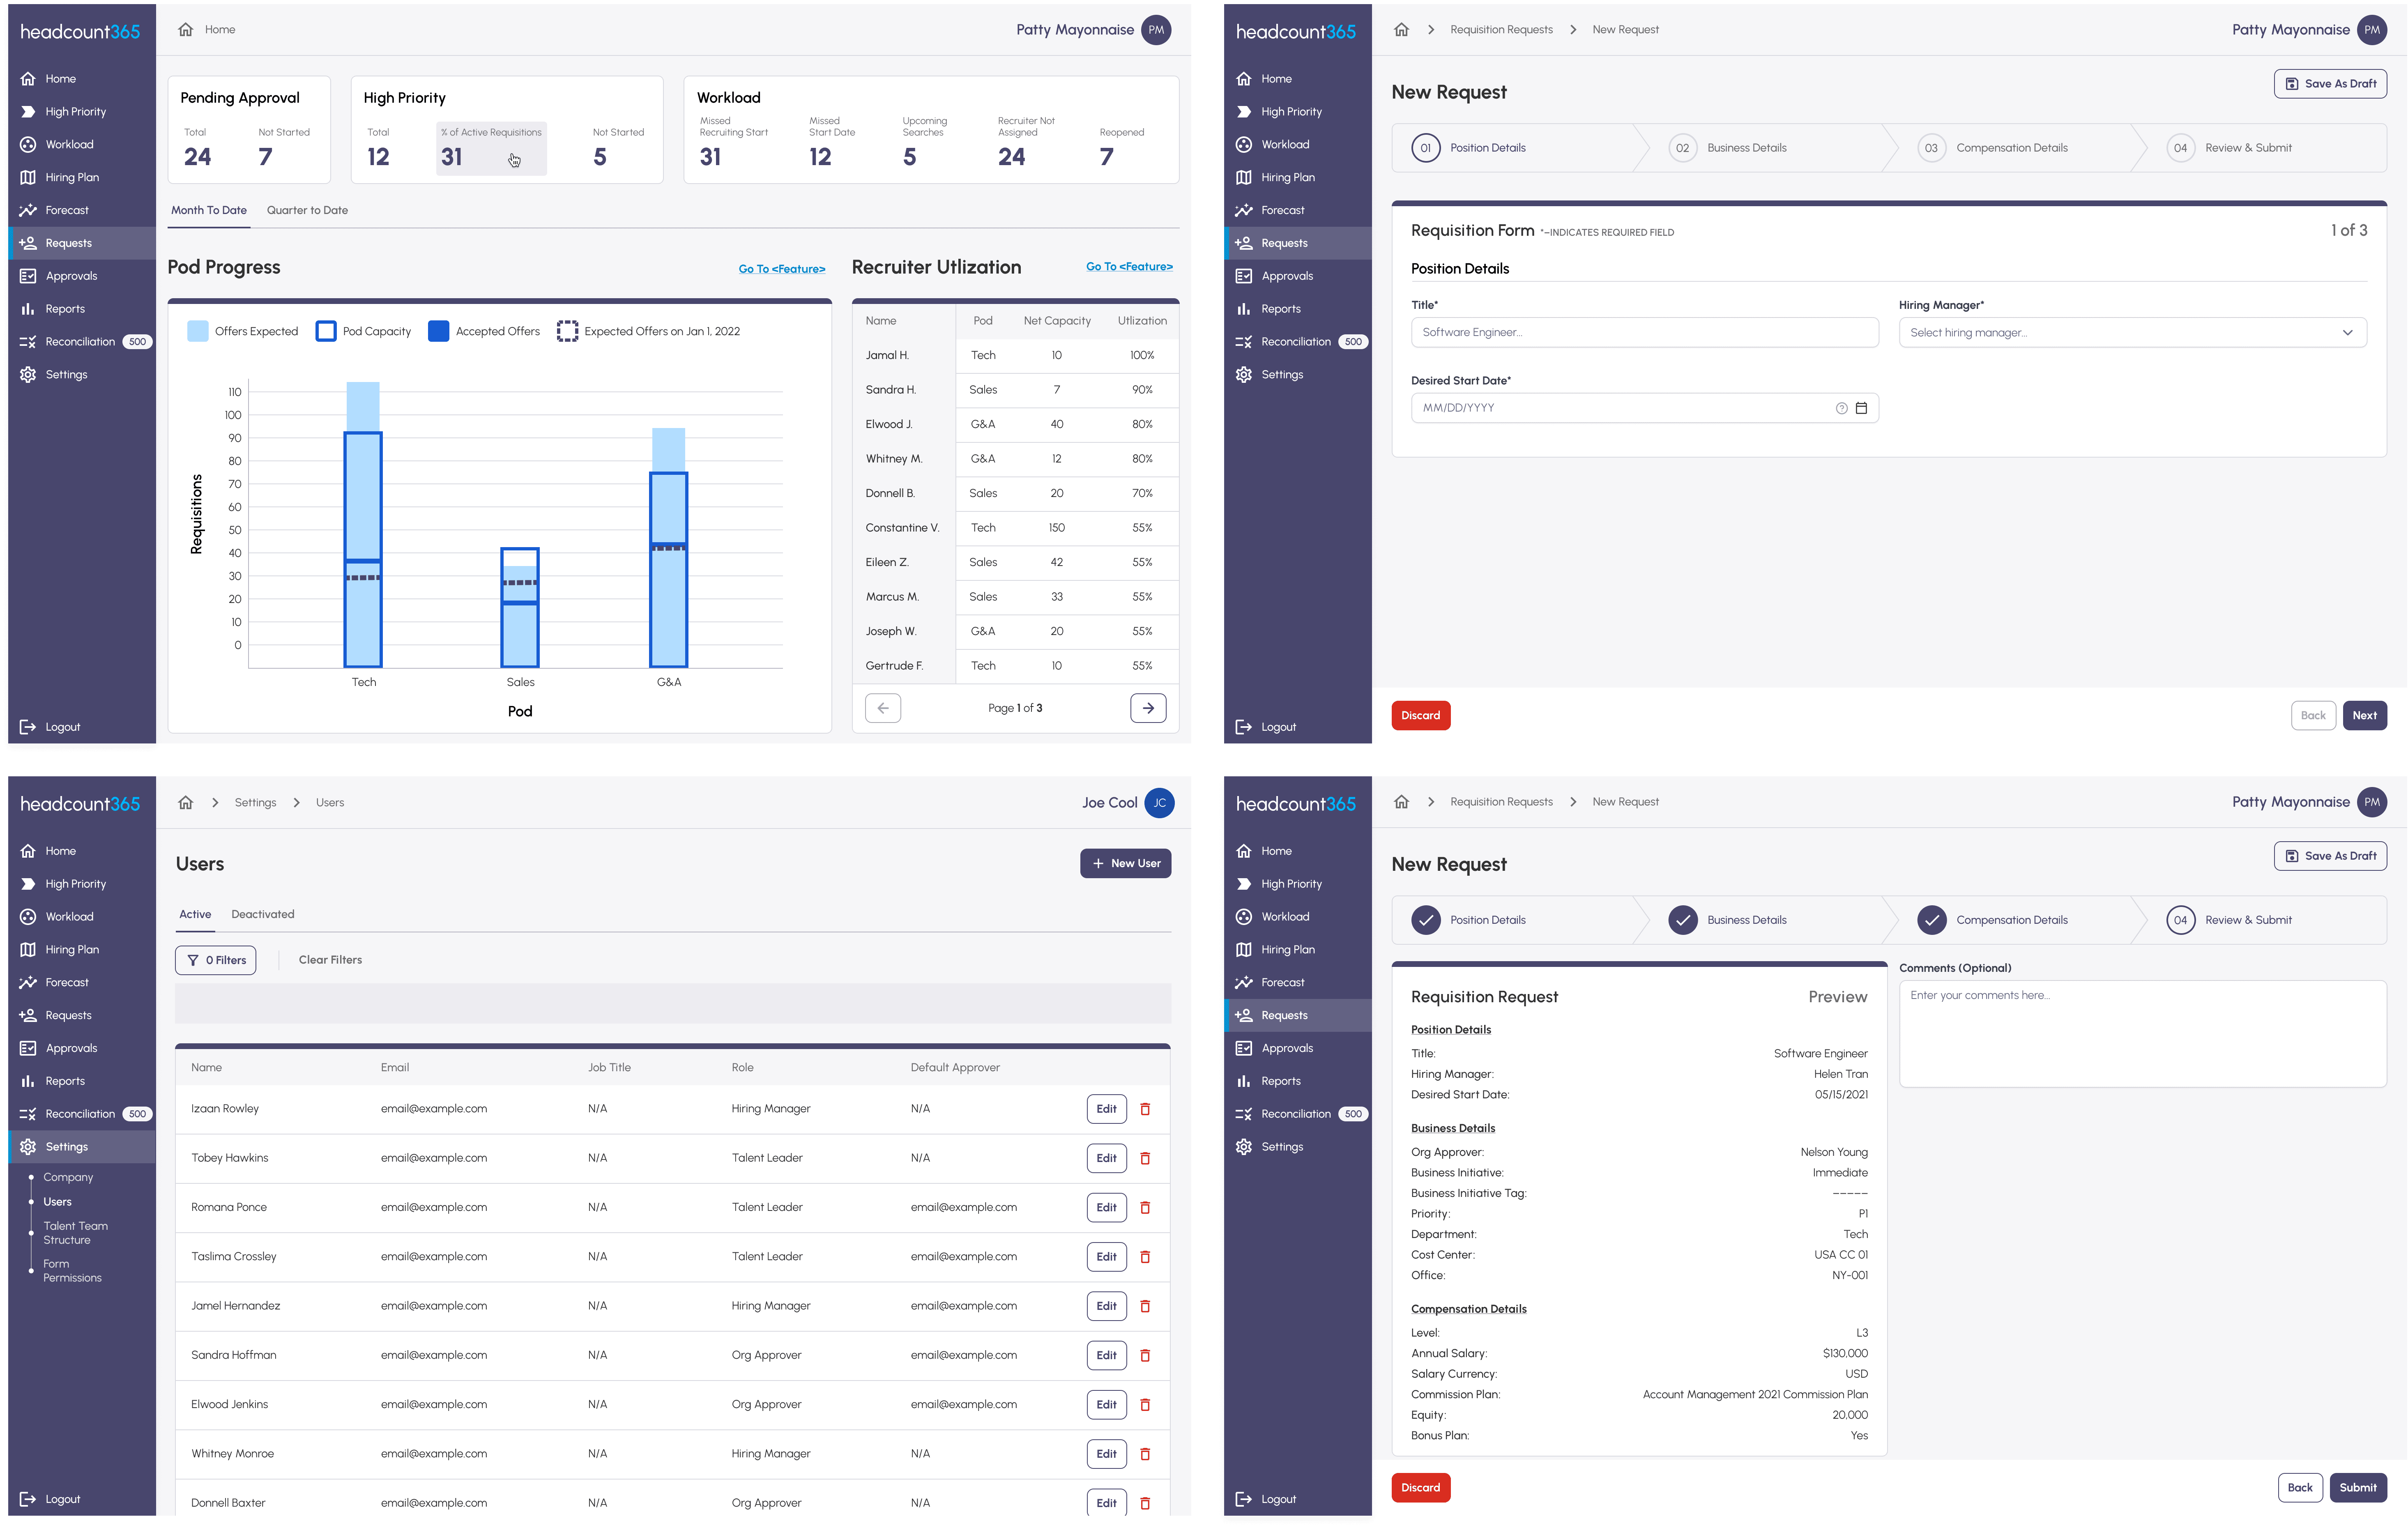Click the Logout icon in the Users screen sidebar
The image size is (2408, 1528).
click(28, 1499)
